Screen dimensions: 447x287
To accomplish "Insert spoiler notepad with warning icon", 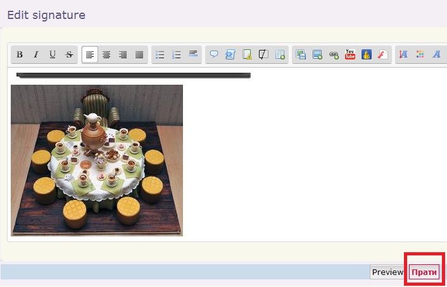I will point(247,54).
